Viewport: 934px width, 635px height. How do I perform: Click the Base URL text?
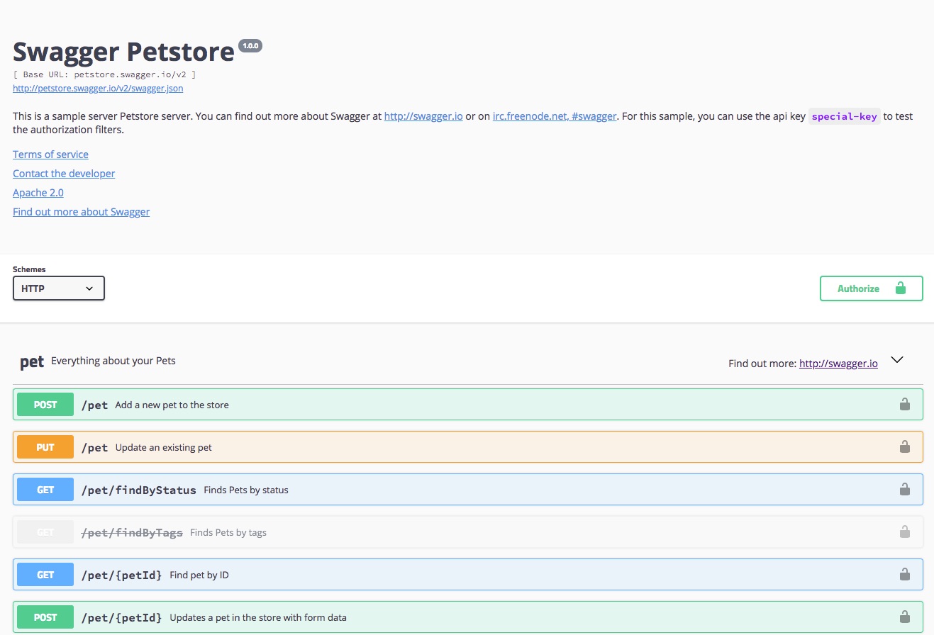pos(104,74)
